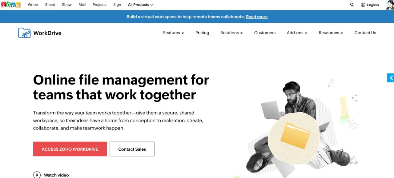Follow the Read more banner link
Viewport: 394px width, 178px height.
[257, 17]
